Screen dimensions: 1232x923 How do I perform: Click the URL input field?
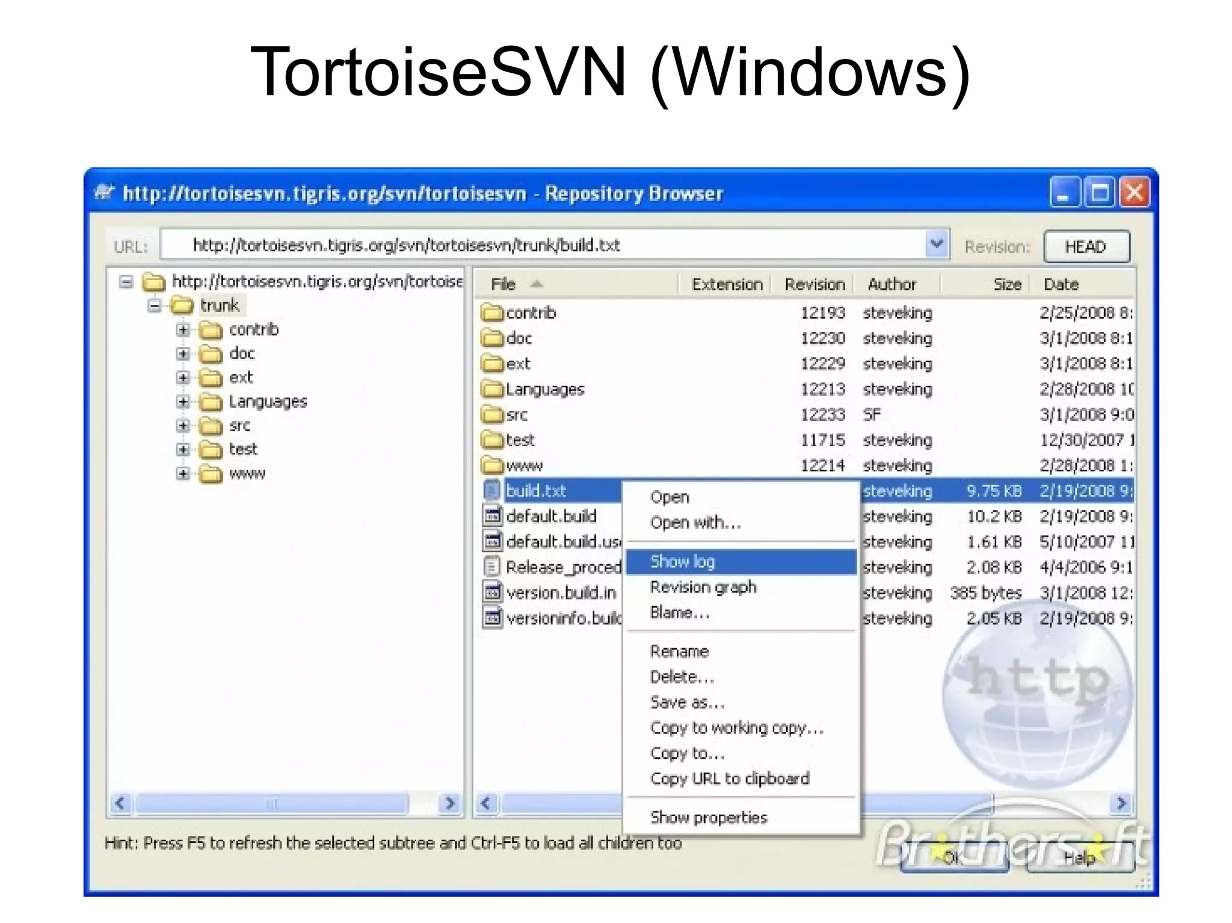[541, 245]
